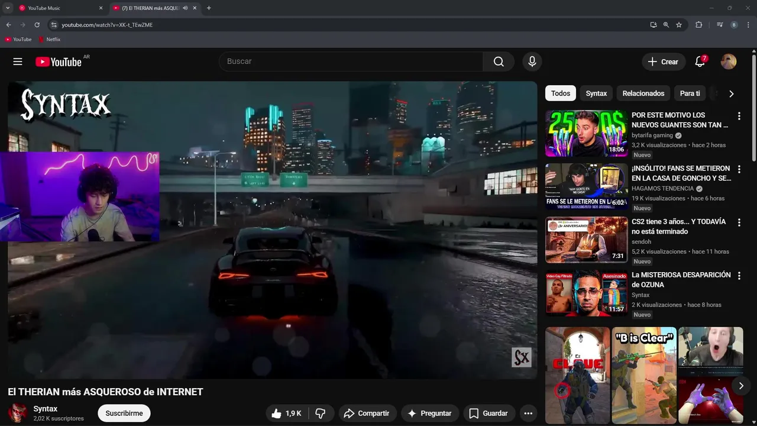Image resolution: width=757 pixels, height=426 pixels.
Task: Open options for CS2 tiene 3 años video
Action: [x=739, y=222]
